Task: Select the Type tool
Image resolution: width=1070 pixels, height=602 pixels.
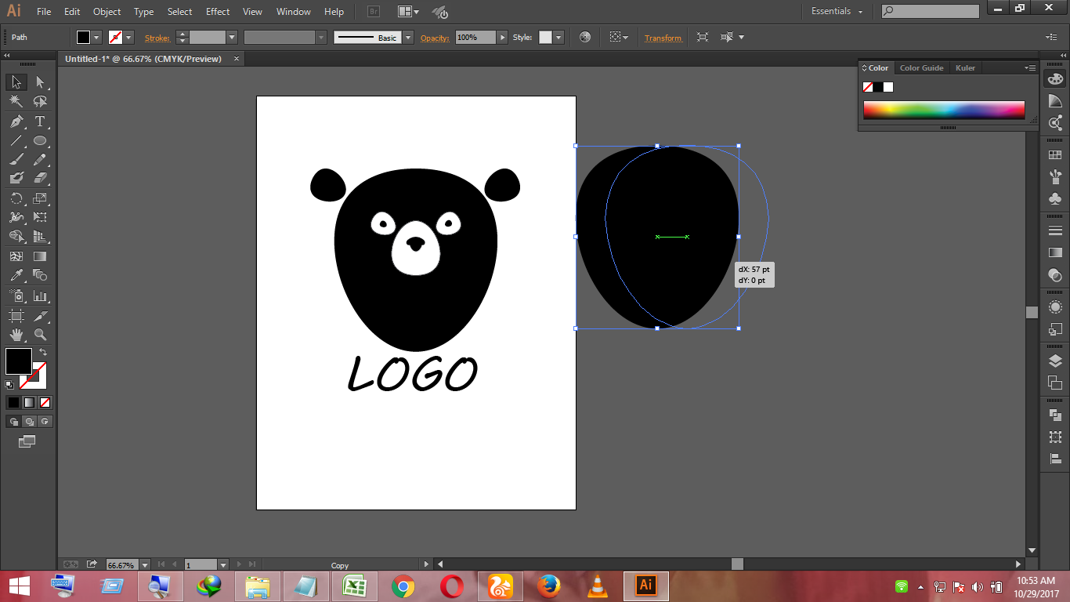Action: coord(40,121)
